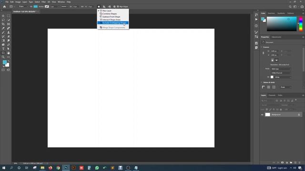Select the Background layer thumbnail
The height and width of the screenshot is (171, 305).
268,115
